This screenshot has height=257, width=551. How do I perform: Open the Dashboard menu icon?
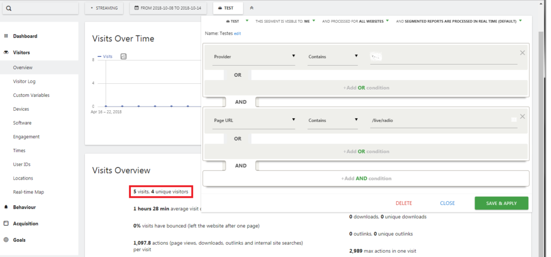coord(5,36)
